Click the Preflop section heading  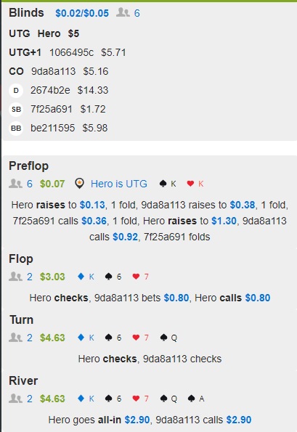coord(28,166)
